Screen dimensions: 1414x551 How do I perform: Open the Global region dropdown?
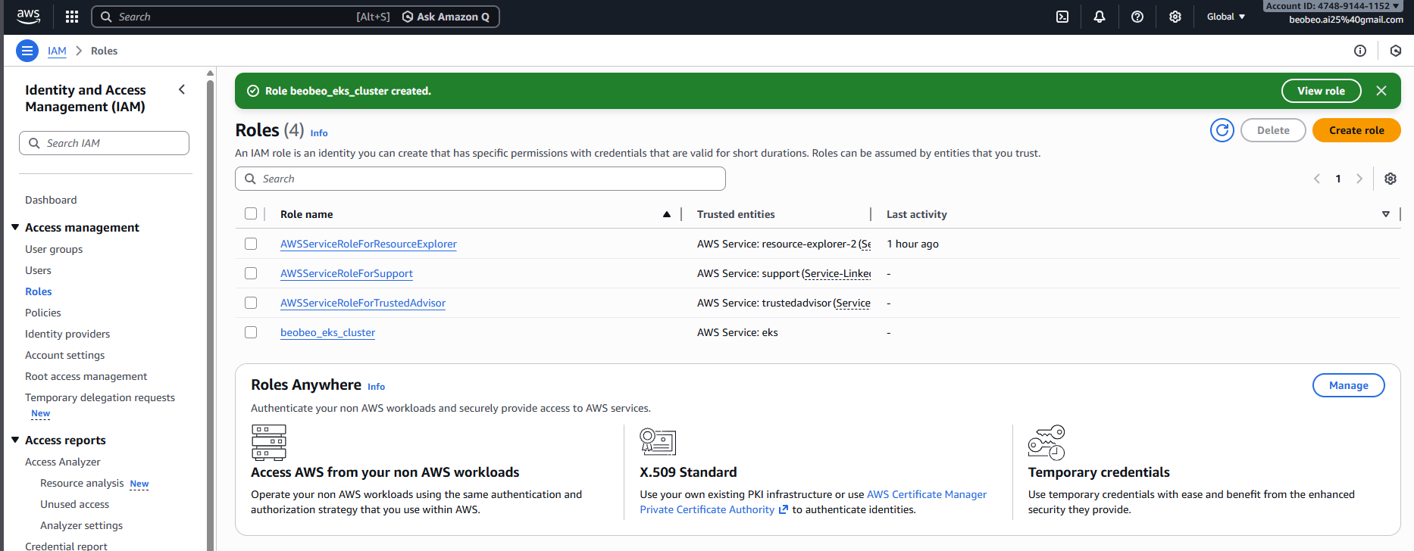(1225, 17)
